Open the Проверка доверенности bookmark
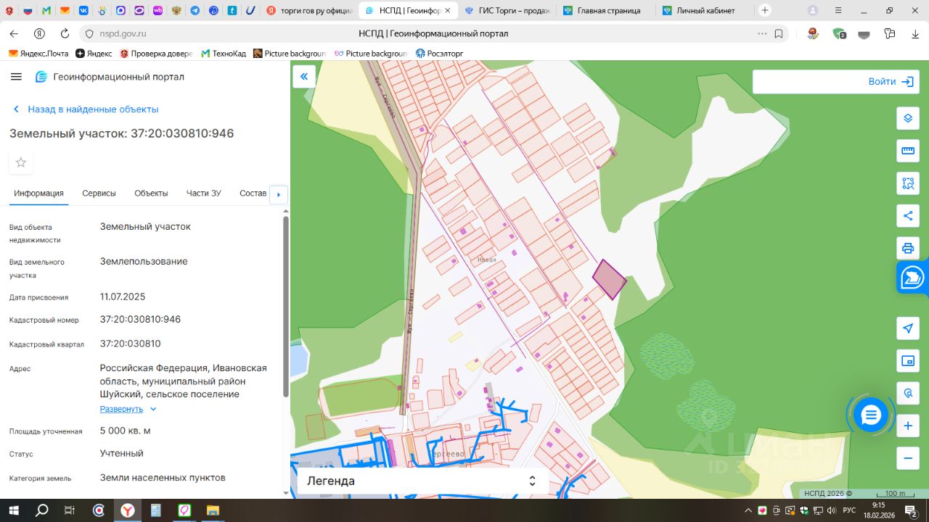This screenshot has height=522, width=929. pos(155,54)
